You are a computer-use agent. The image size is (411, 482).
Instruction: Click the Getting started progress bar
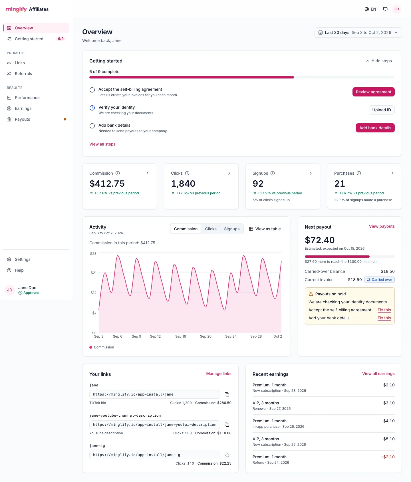point(242,77)
